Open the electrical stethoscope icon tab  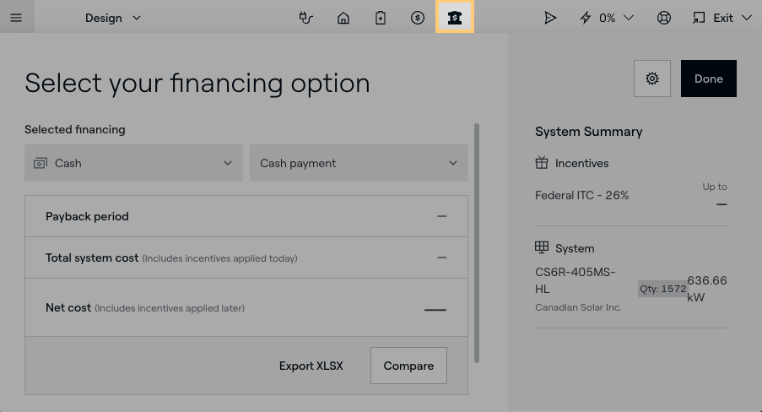[306, 18]
